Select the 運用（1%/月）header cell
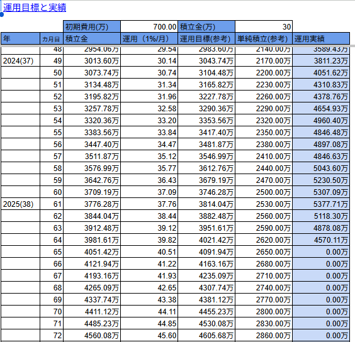Image resolution: width=355 pixels, height=342 pixels. (x=149, y=39)
